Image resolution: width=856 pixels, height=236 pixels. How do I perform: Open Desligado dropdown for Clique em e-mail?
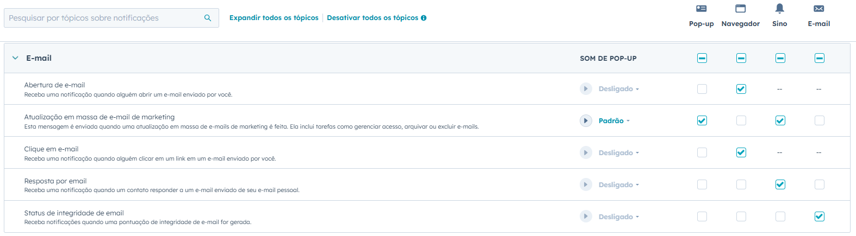coord(618,153)
